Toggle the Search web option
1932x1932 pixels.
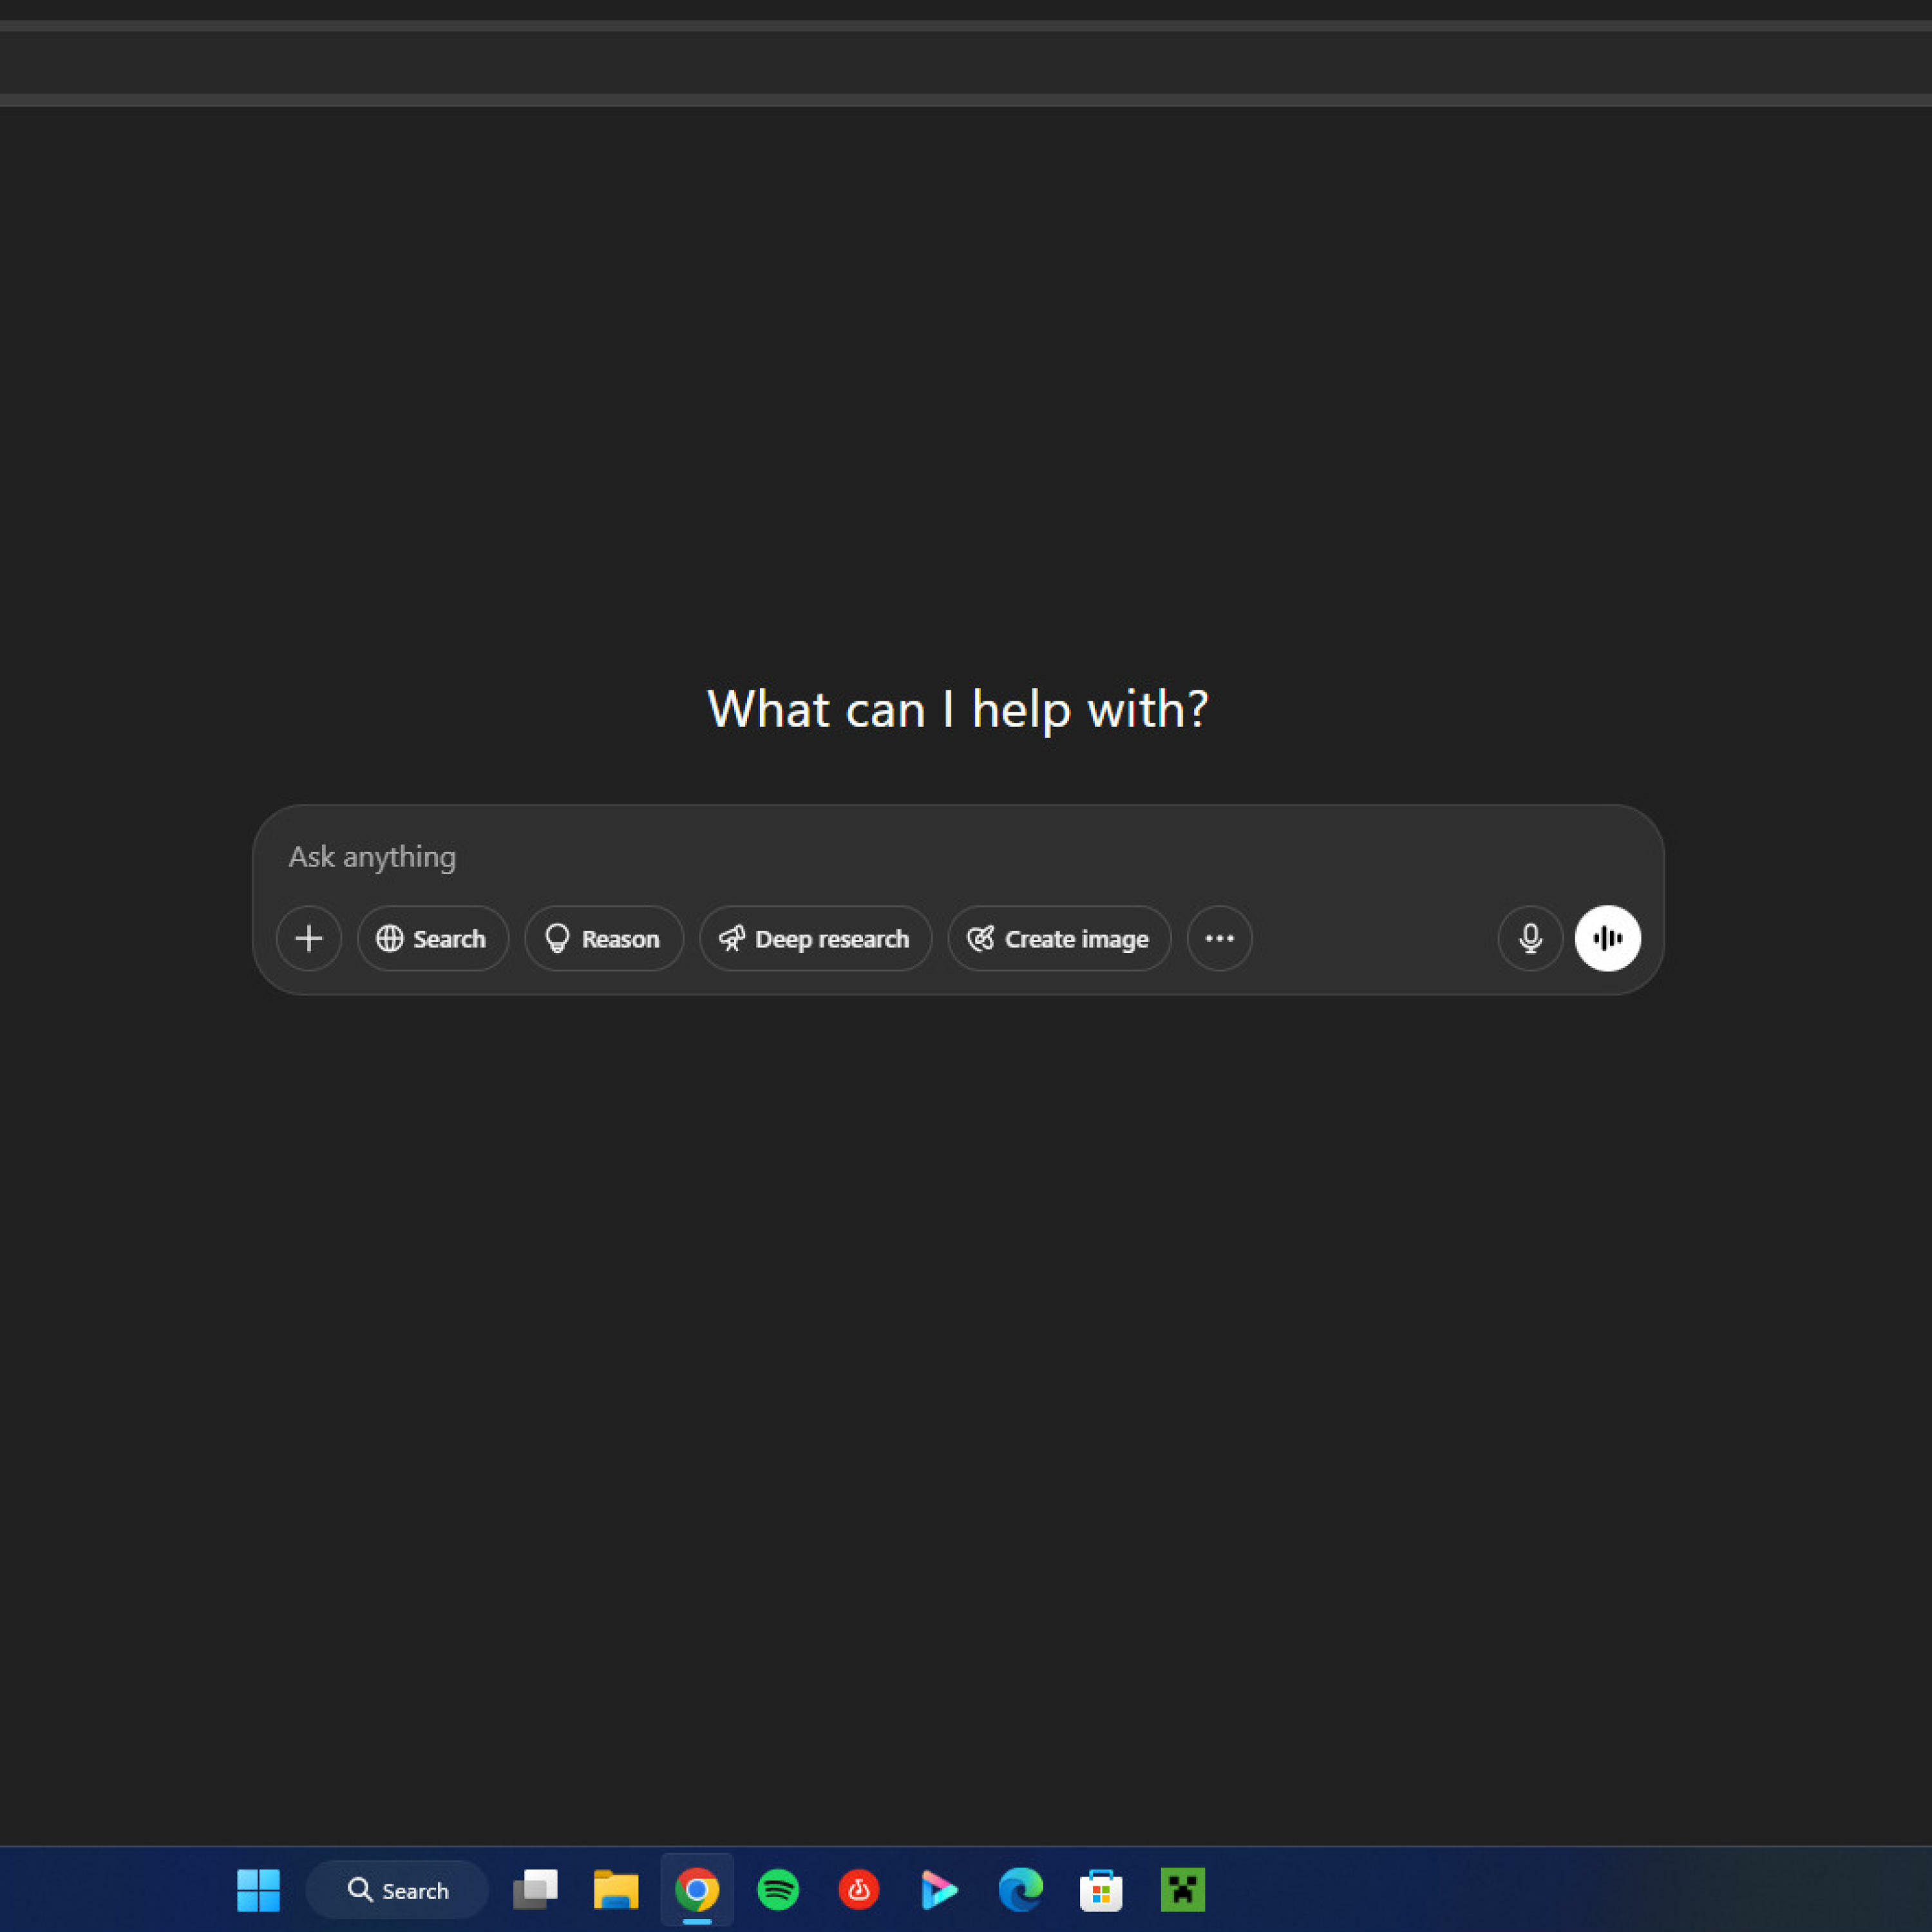click(432, 938)
